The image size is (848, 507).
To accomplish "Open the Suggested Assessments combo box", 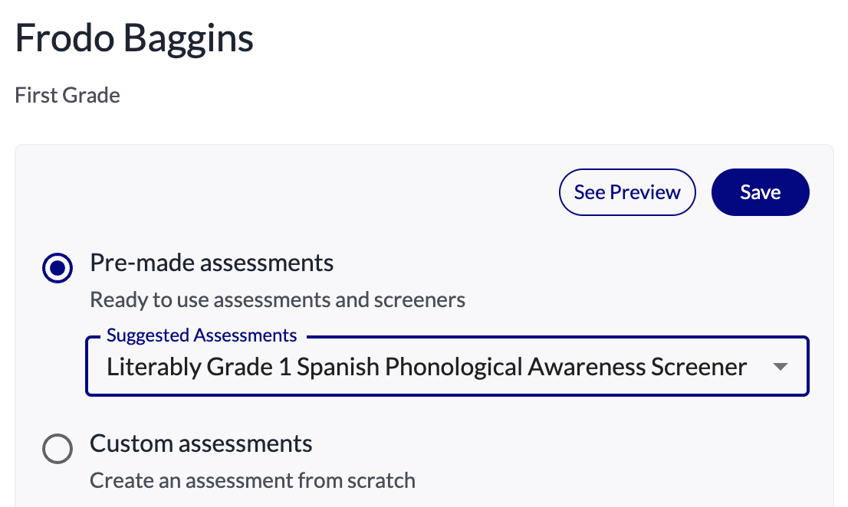I will point(446,367).
